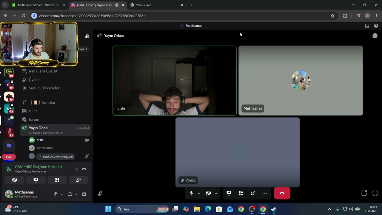Image resolution: width=382 pixels, height=215 pixels.
Task: Open the green server icon with badge 50
Action: pos(9,73)
